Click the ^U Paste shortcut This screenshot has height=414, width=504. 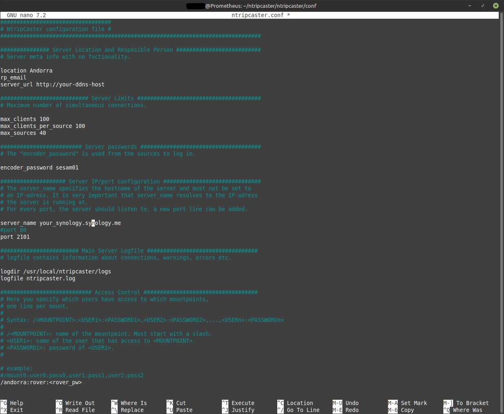coord(180,410)
